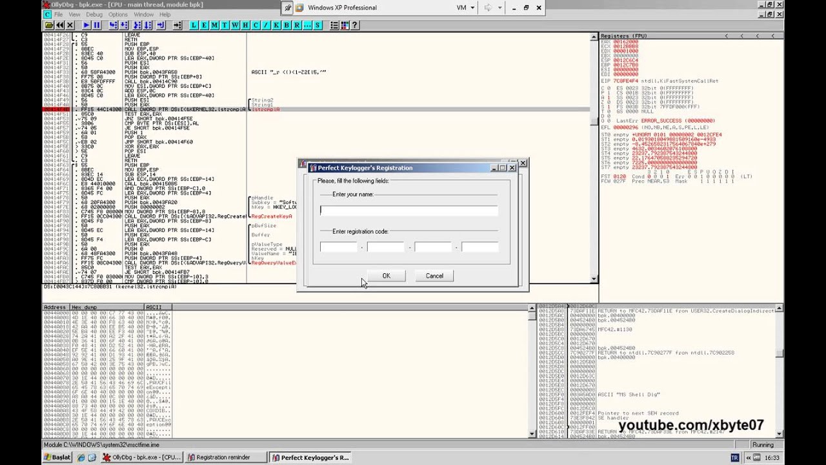Open the Help menu in OllyDbg
This screenshot has width=826, height=465.
point(165,14)
